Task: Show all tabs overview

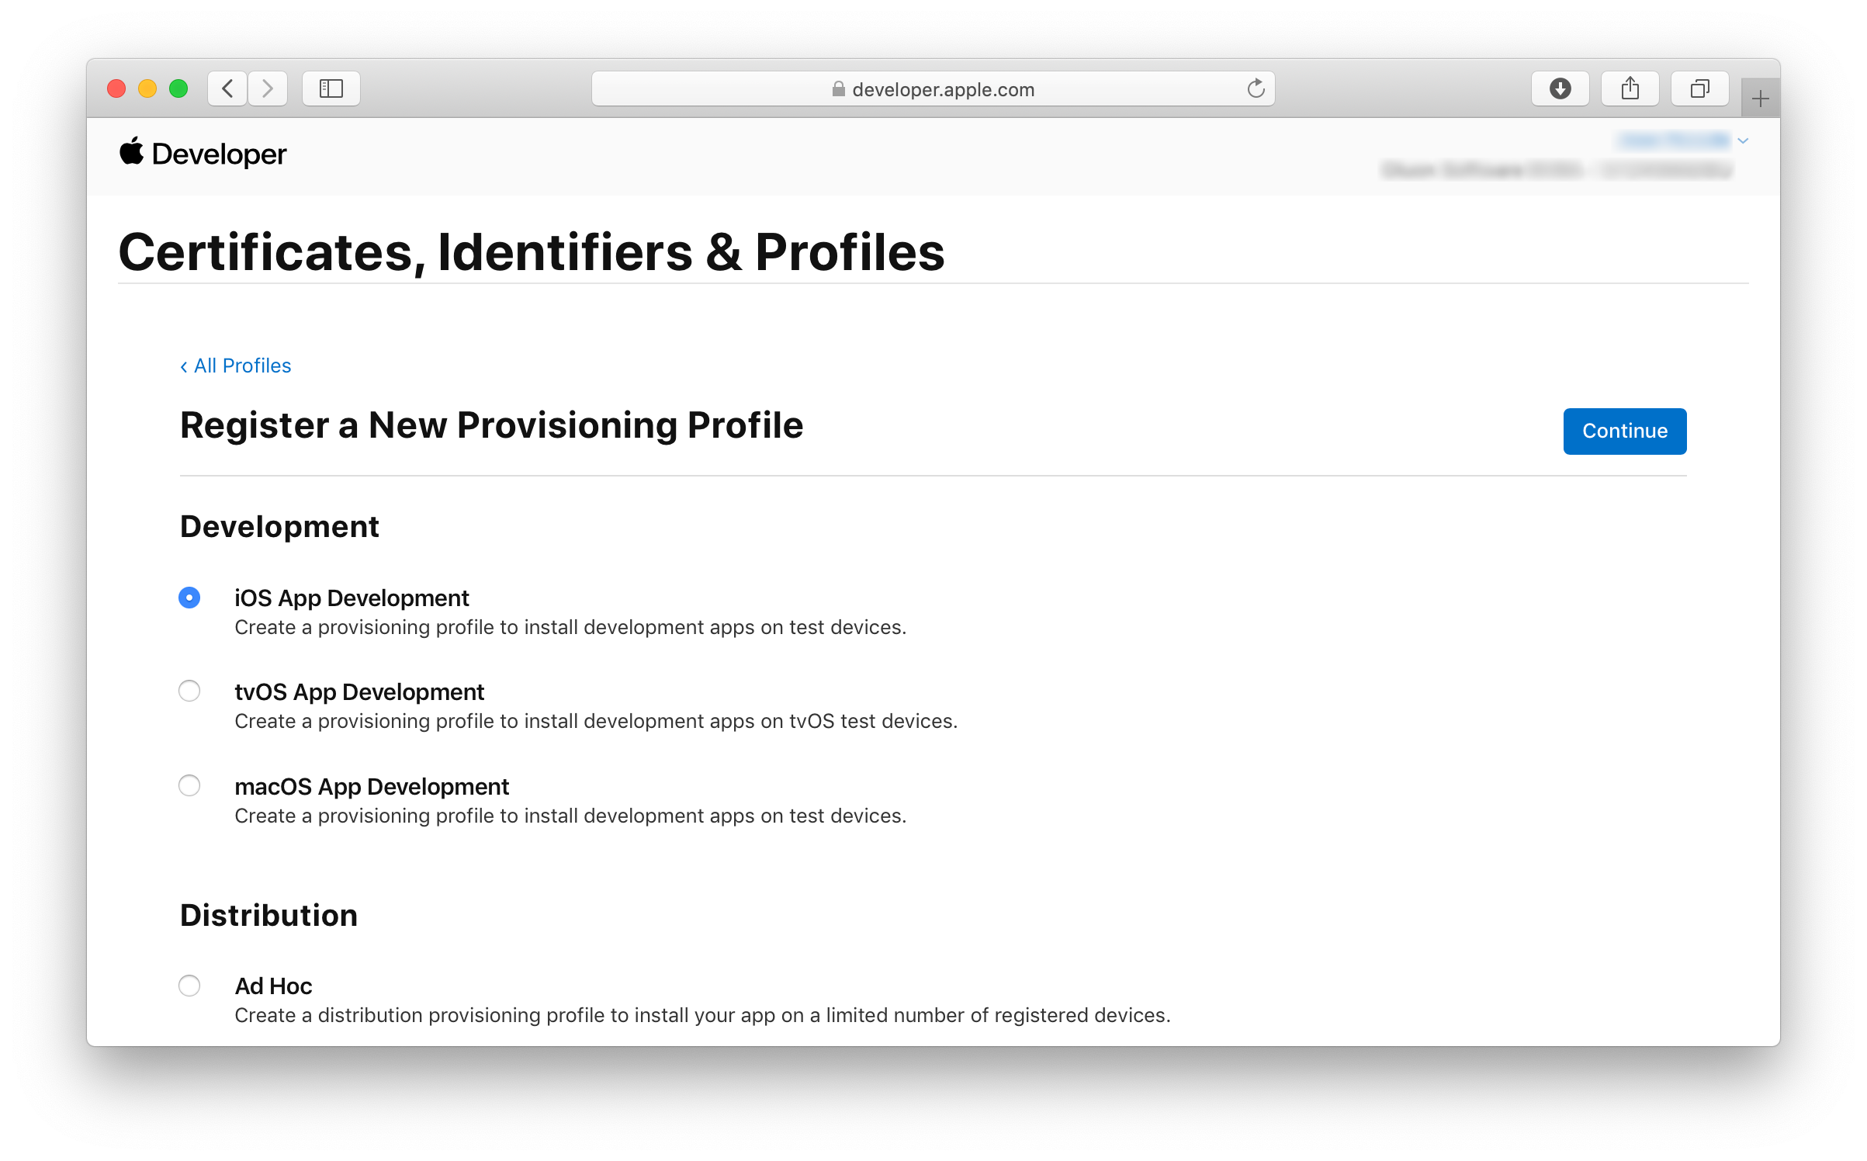Action: point(1700,88)
